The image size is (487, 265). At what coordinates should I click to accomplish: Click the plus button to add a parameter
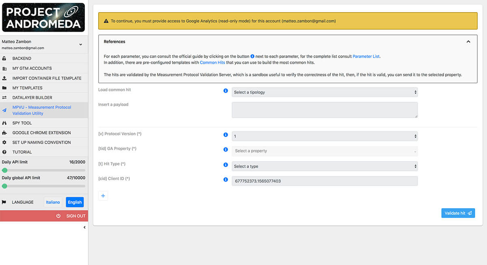click(x=103, y=196)
